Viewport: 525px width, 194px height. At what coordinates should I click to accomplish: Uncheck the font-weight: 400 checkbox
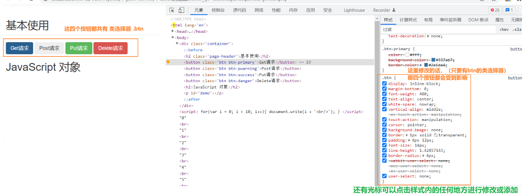[x=385, y=94]
